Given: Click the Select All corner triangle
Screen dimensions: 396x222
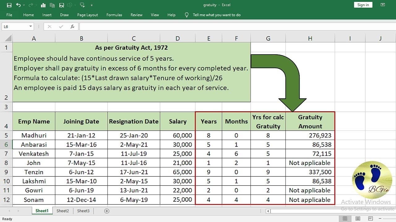Looking at the screenshot, I should coord(8,39).
